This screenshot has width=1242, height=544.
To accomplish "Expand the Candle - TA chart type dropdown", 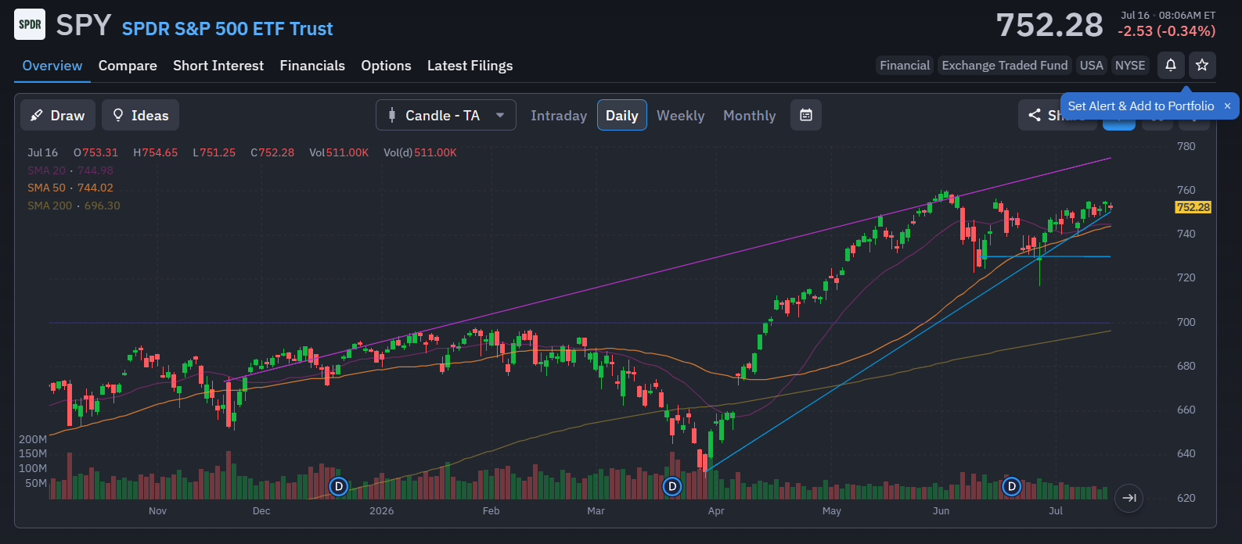I will point(446,116).
